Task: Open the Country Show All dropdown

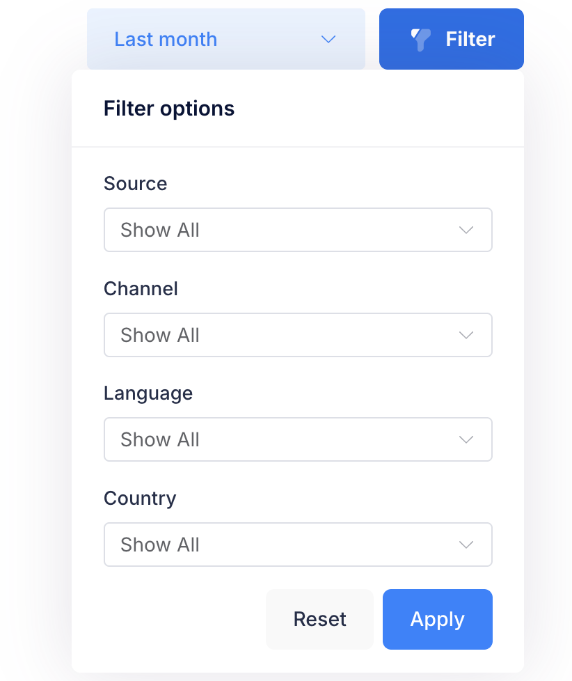Action: (x=298, y=545)
